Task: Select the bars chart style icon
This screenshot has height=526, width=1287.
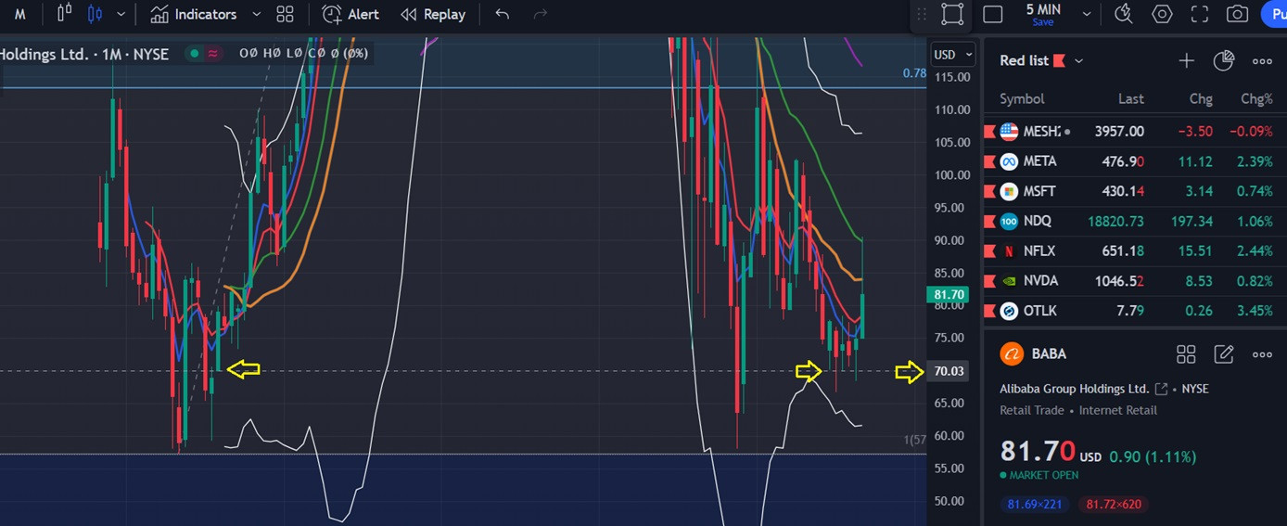Action: pyautogui.click(x=64, y=14)
